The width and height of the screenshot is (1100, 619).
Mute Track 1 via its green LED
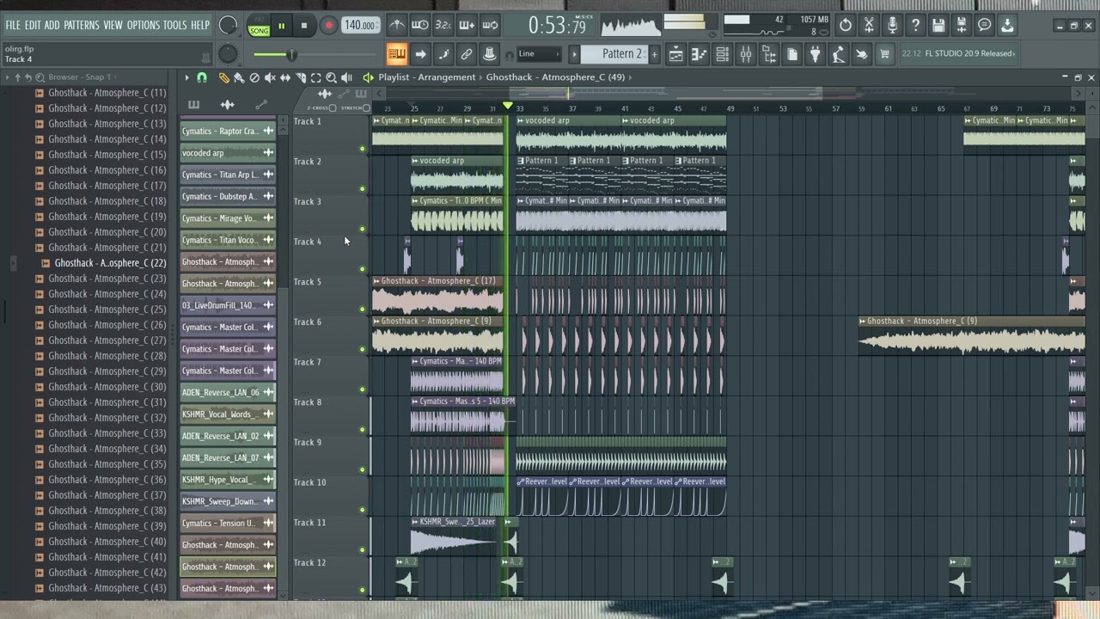point(362,149)
